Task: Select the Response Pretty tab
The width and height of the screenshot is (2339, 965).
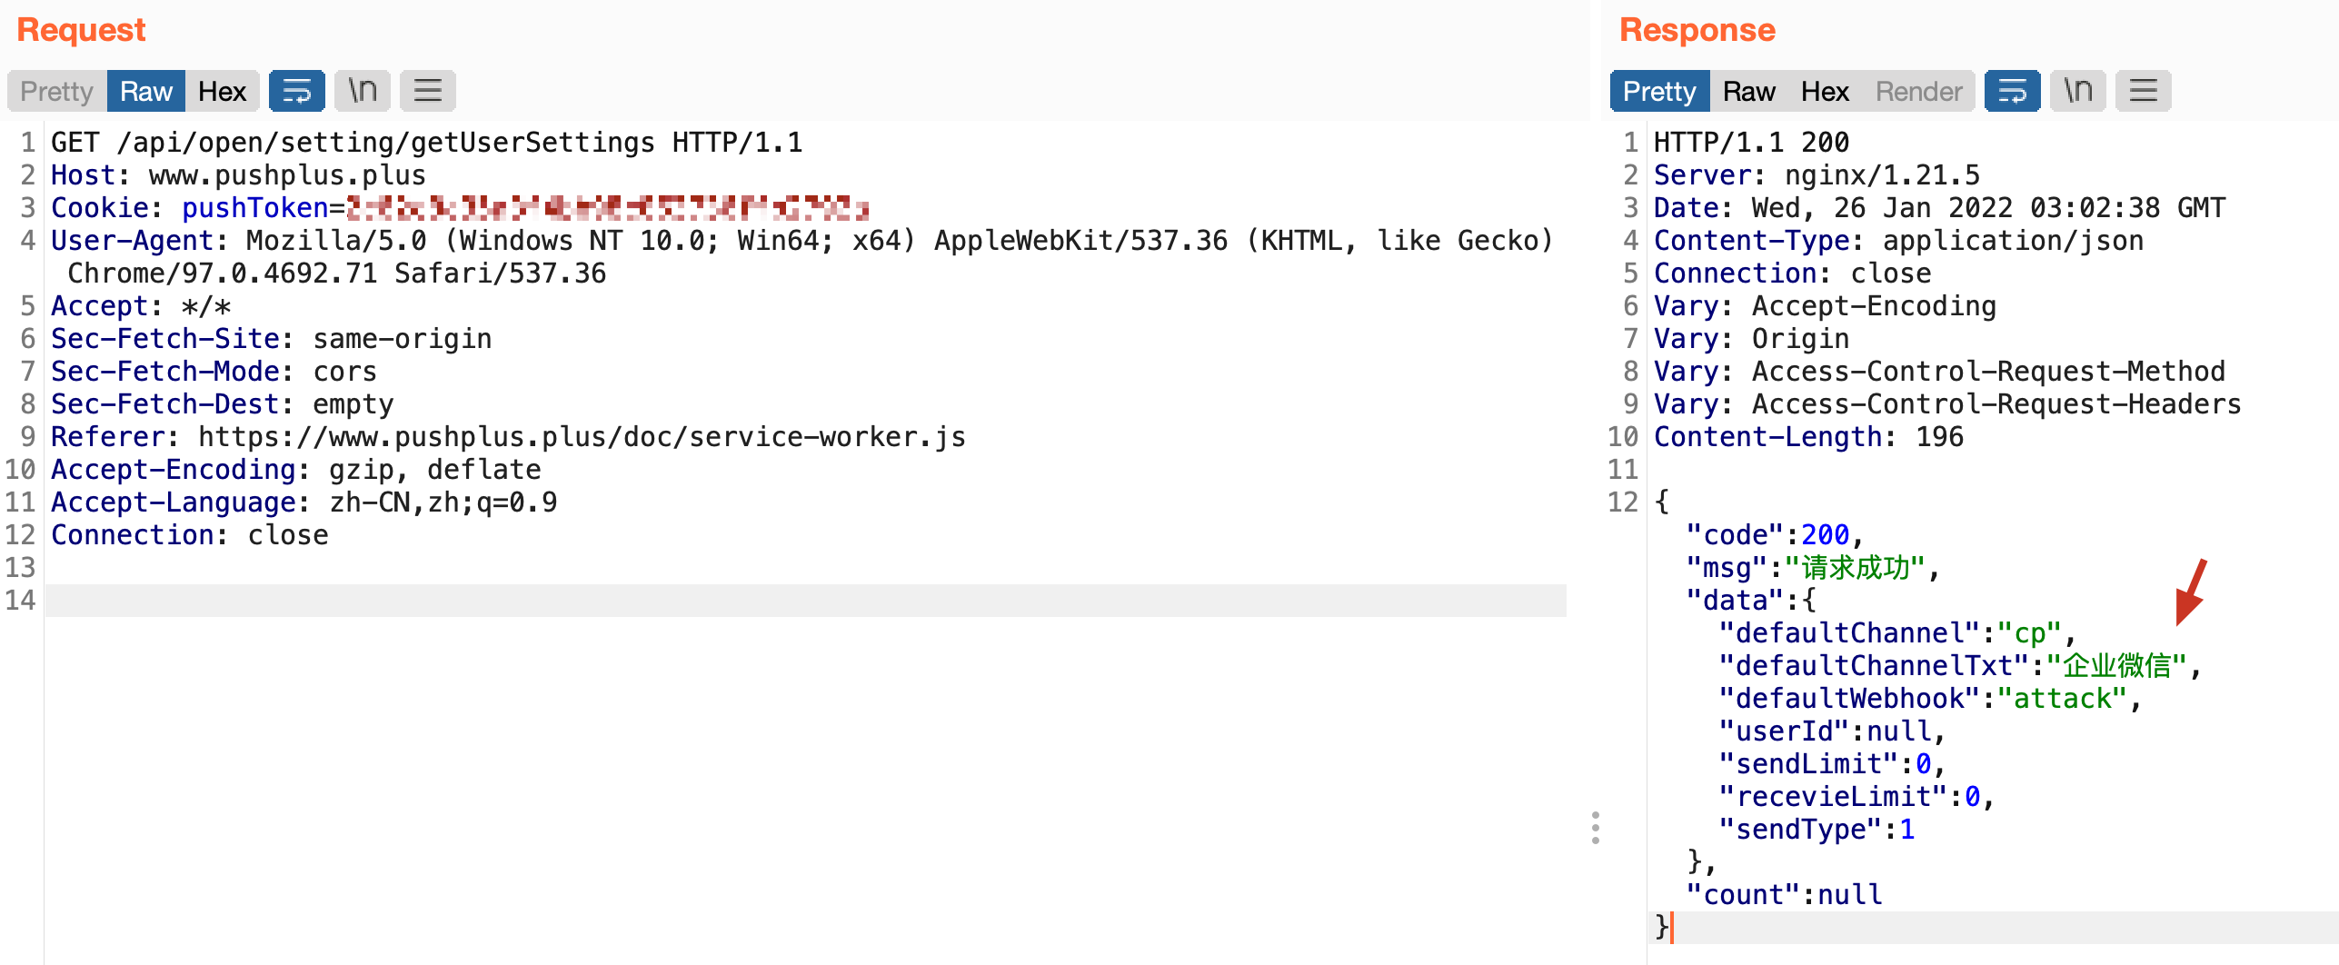Action: click(1659, 91)
